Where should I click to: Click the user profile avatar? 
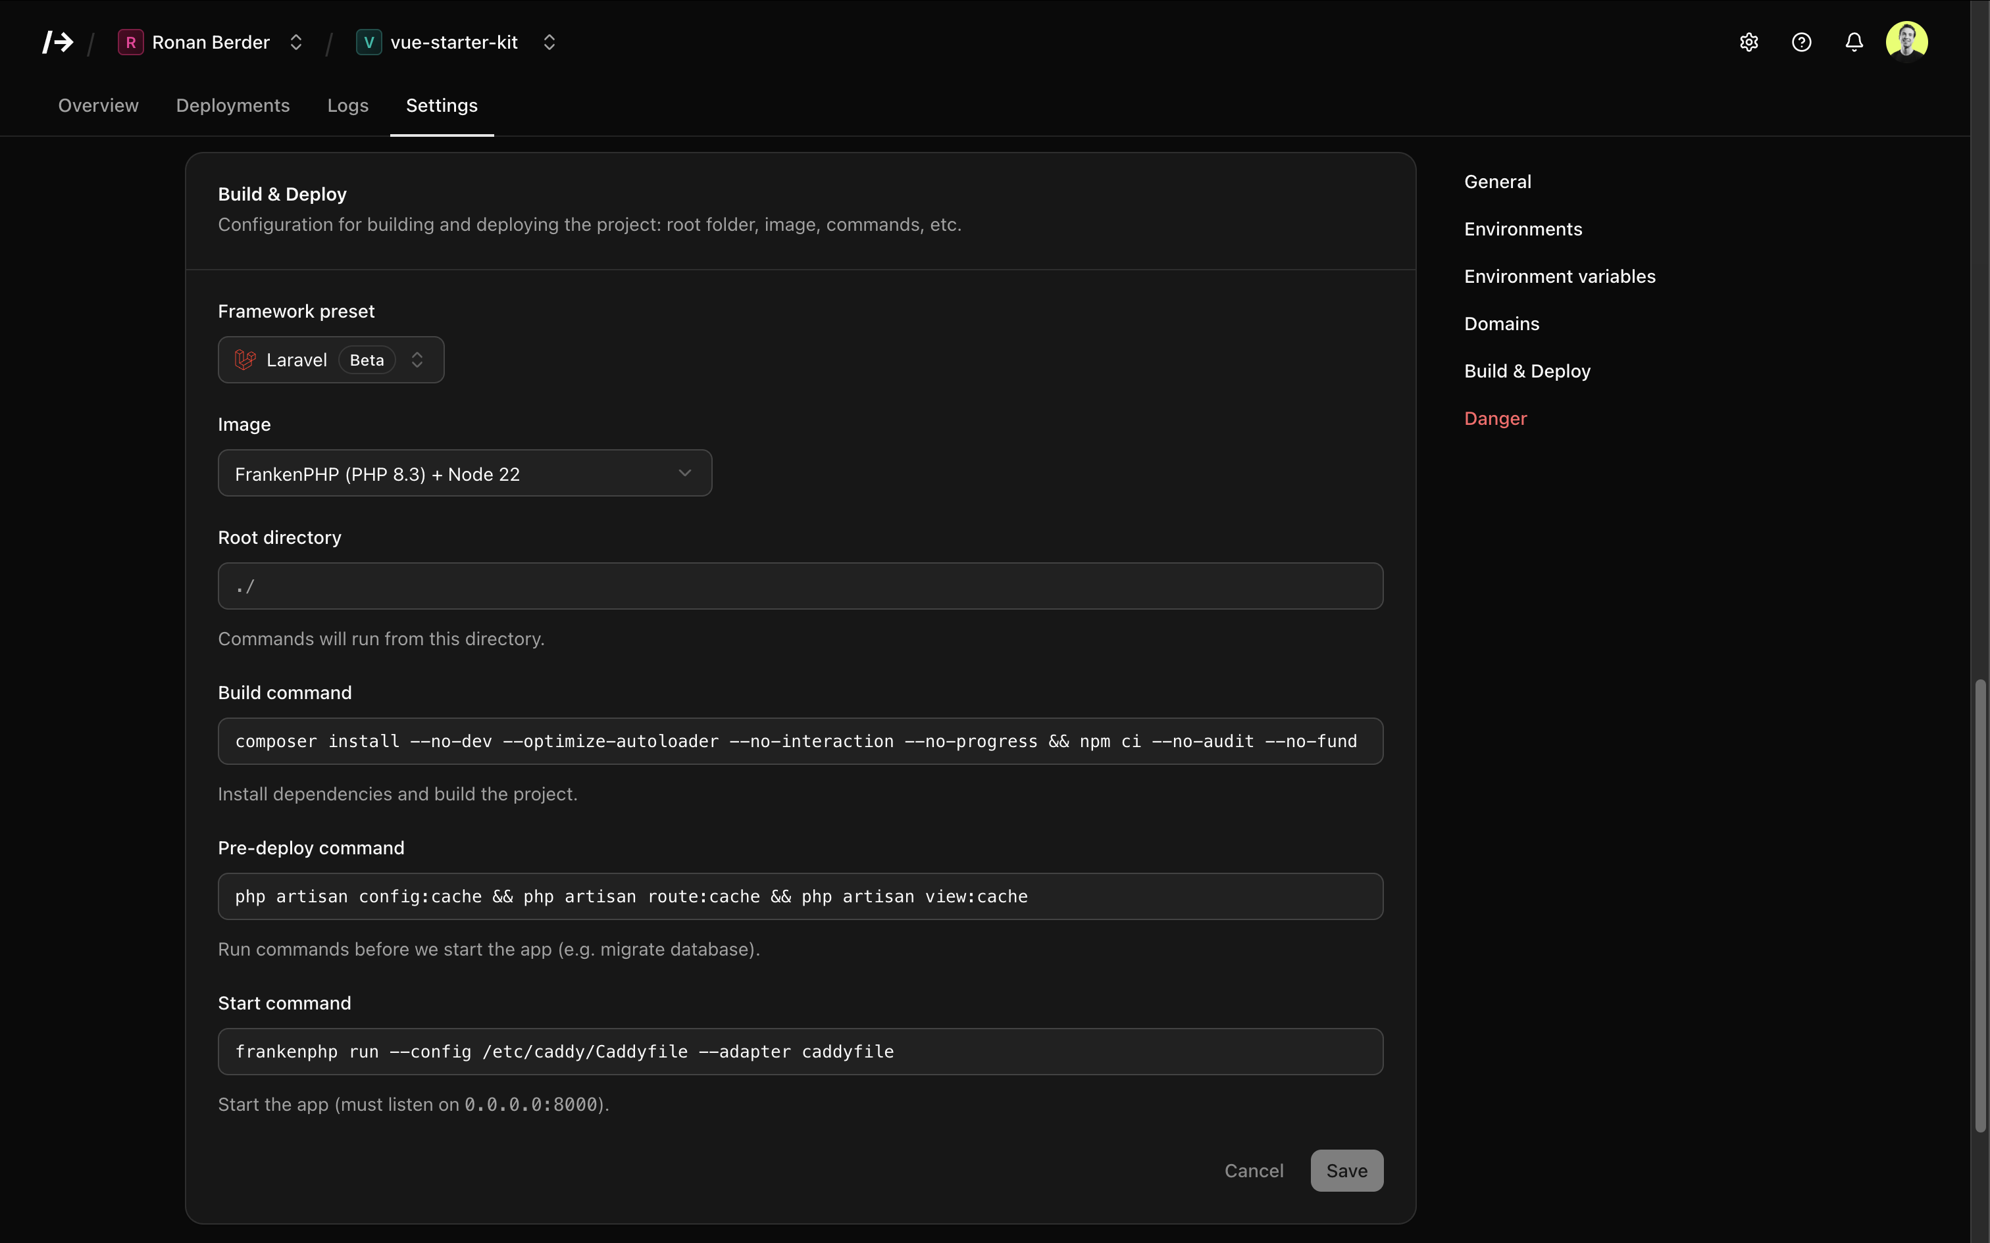click(1907, 41)
